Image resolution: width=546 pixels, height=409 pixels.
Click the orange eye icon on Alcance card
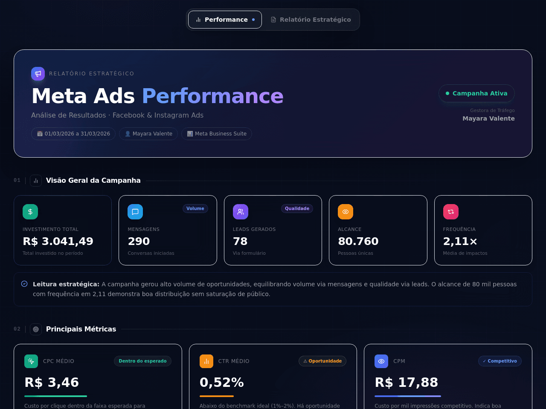[x=346, y=212]
